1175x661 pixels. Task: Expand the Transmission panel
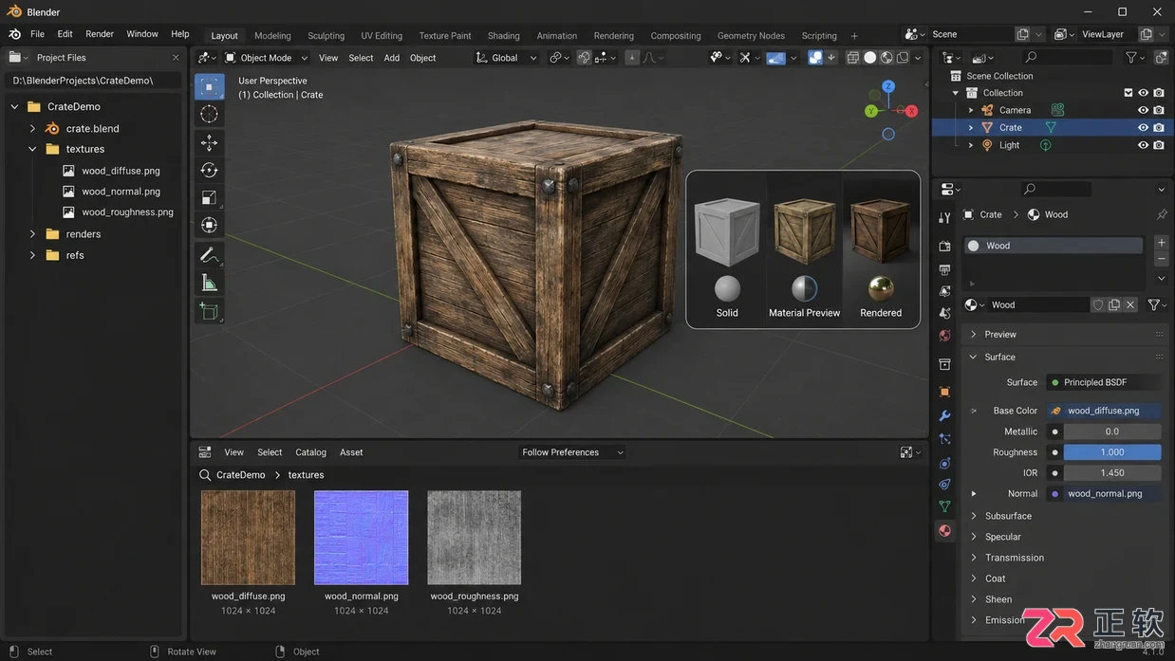click(x=974, y=558)
